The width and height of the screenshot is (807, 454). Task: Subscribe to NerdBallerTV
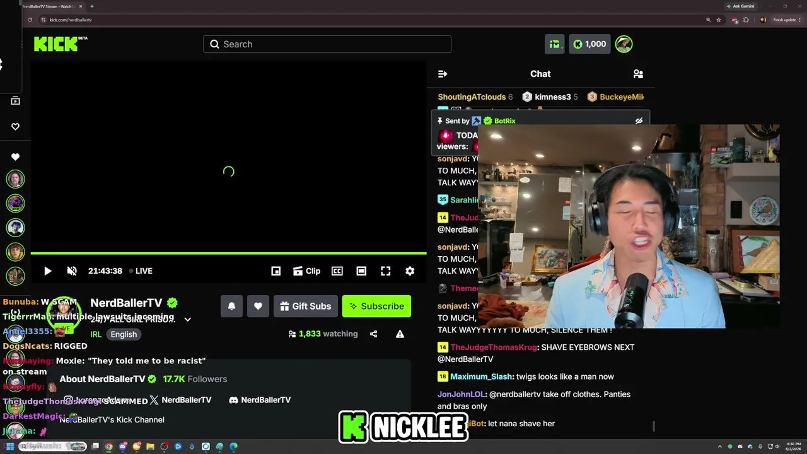coord(376,306)
